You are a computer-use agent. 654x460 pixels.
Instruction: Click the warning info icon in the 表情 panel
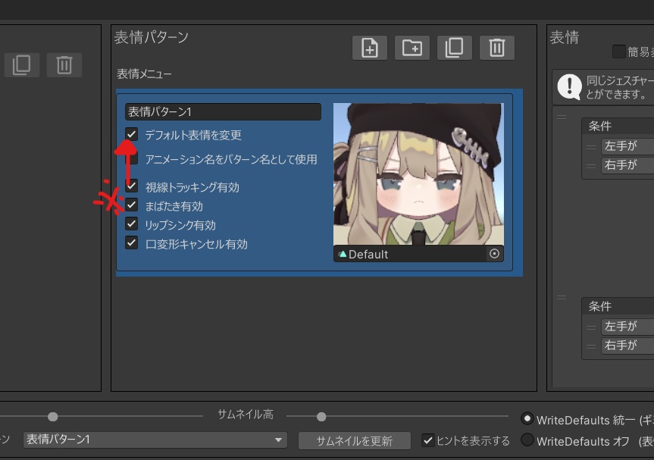(x=568, y=86)
